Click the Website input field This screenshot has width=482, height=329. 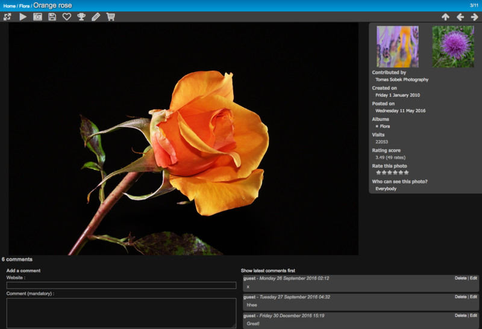tap(121, 285)
